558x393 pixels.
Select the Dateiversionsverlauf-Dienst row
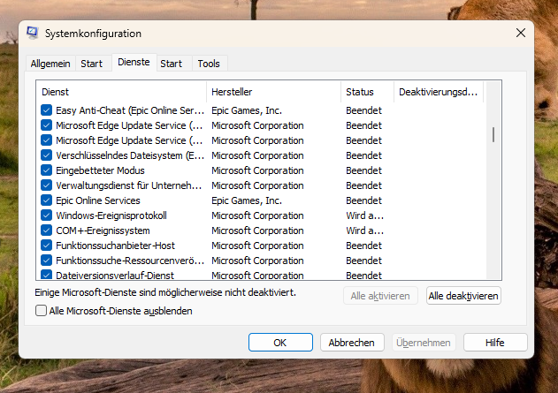point(261,275)
